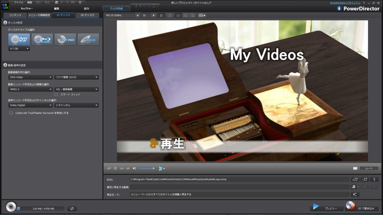Open preferences via the gear icon
The width and height of the screenshot is (383, 215).
tap(80, 2)
